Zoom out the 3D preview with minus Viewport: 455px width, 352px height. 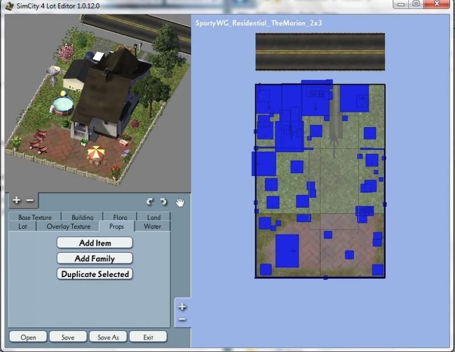pos(30,200)
